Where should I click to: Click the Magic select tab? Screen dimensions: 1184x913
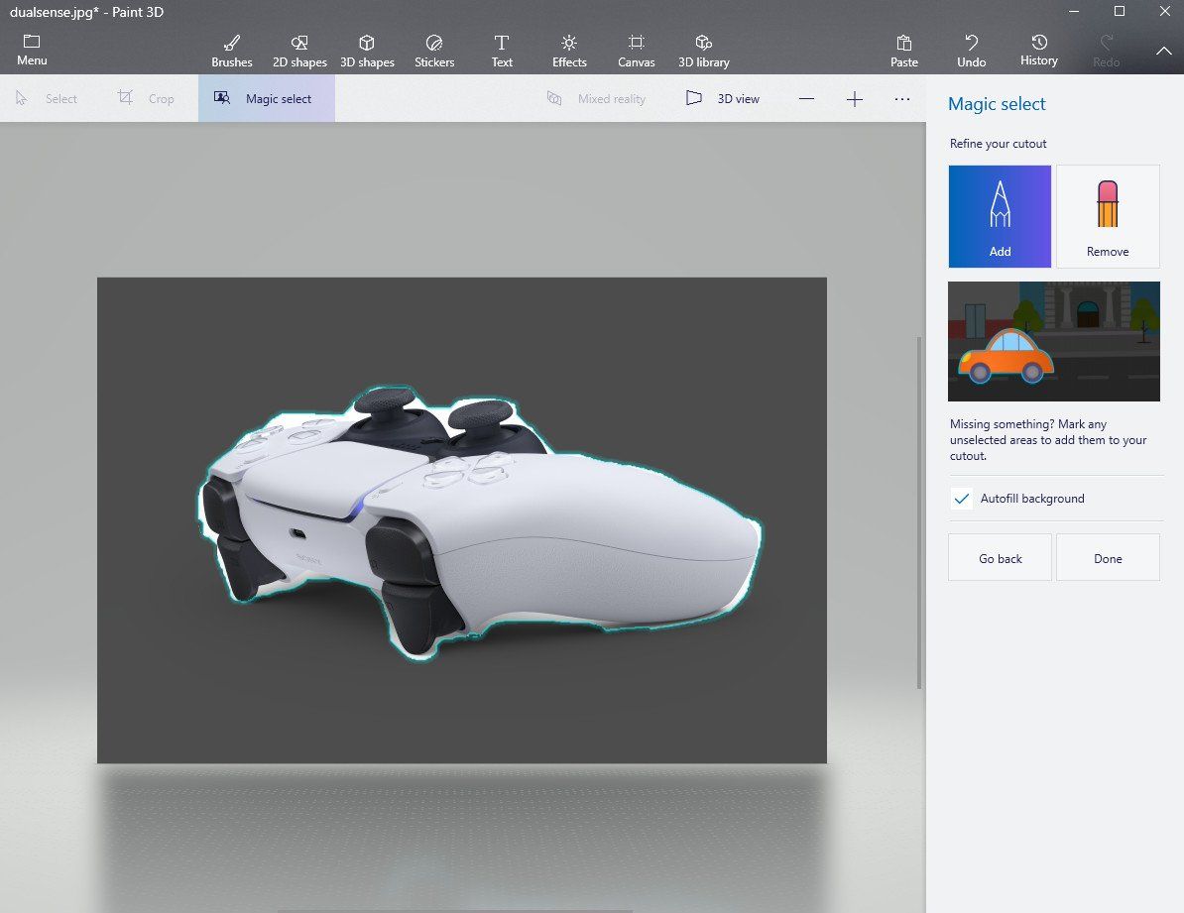[267, 98]
